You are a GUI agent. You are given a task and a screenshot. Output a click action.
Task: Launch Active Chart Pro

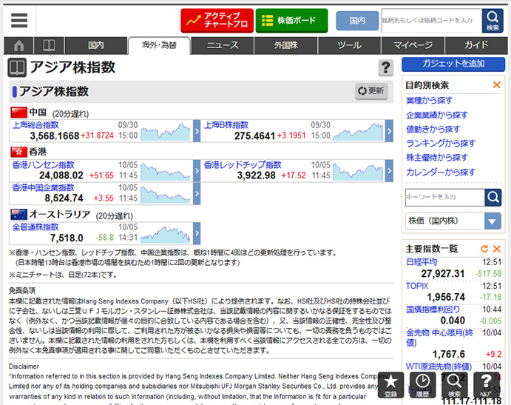click(217, 21)
